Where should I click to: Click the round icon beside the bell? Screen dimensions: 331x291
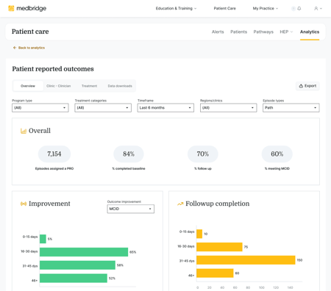(x=293, y=9)
